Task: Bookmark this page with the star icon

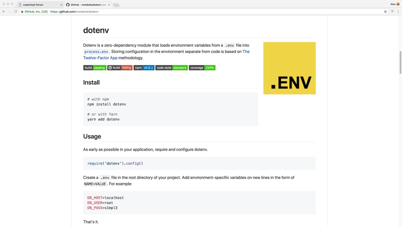Action: pyautogui.click(x=385, y=11)
